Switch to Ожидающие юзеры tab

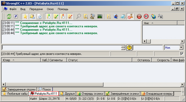coord(157,94)
